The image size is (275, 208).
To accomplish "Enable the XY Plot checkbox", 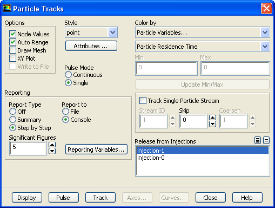I will 12,58.
